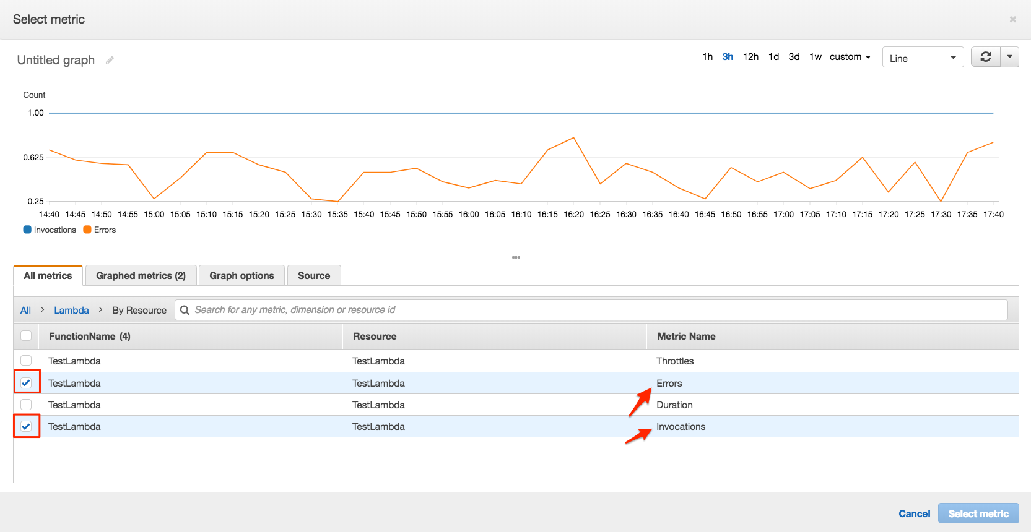Set time range to 3d

point(794,57)
